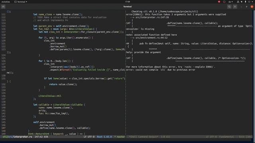Click the terminal search magnifier icon
The height and width of the screenshot is (143, 255).
tap(229, 7)
